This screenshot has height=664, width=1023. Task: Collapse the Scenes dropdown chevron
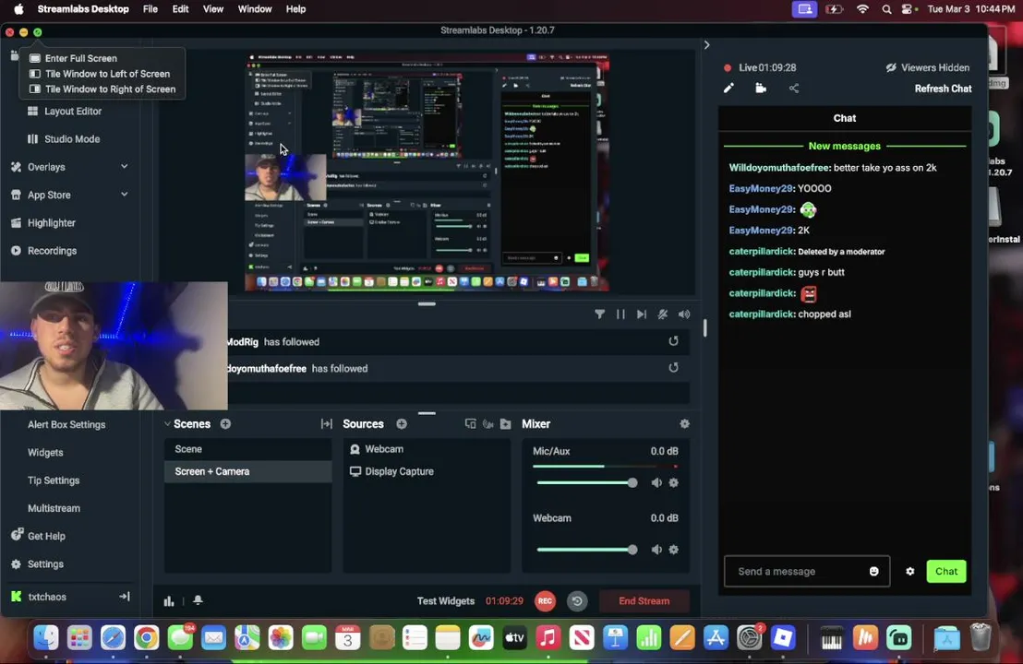tap(168, 423)
